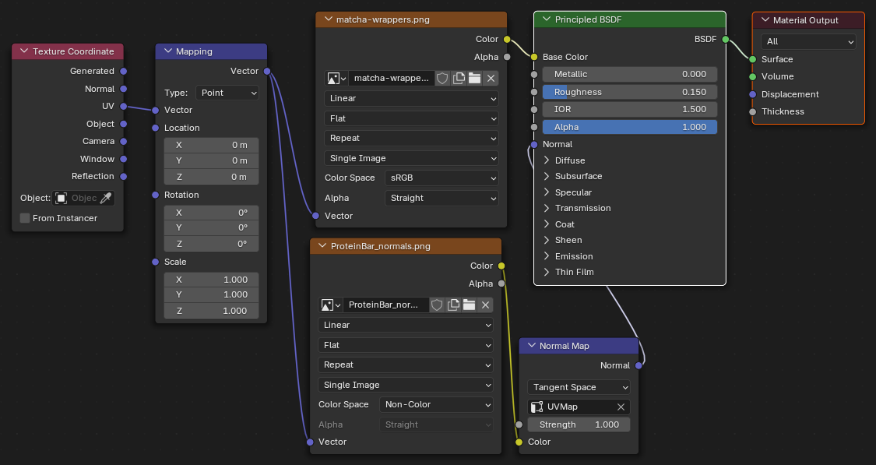Image resolution: width=876 pixels, height=465 pixels.
Task: Collapse the Mapping node
Action: point(167,51)
